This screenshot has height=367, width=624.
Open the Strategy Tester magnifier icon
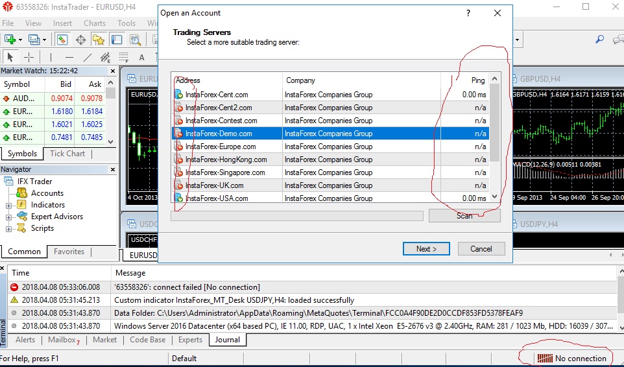(136, 40)
